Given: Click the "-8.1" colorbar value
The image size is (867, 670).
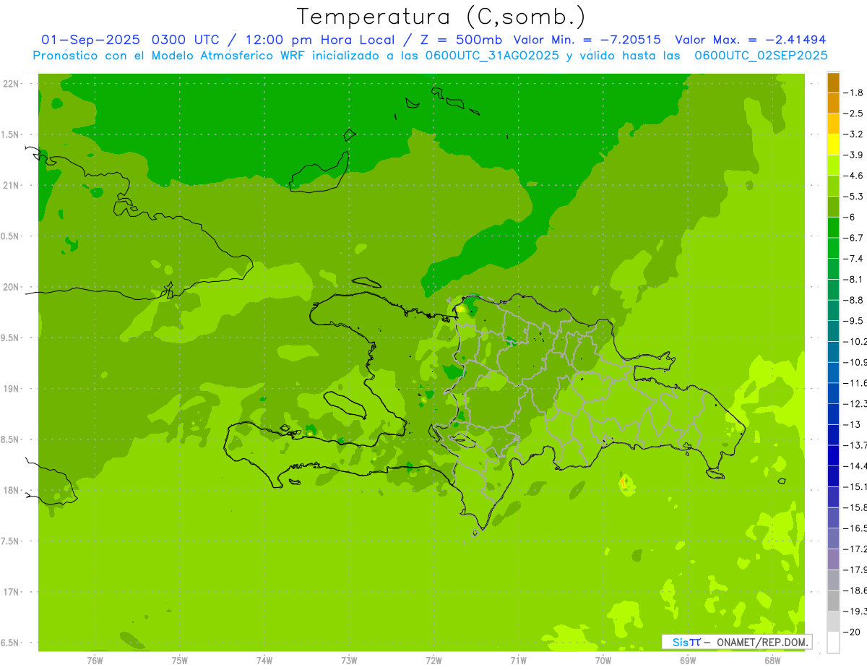Looking at the screenshot, I should (853, 279).
